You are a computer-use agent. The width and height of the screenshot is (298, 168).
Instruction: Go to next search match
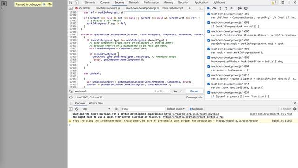pos(169,91)
